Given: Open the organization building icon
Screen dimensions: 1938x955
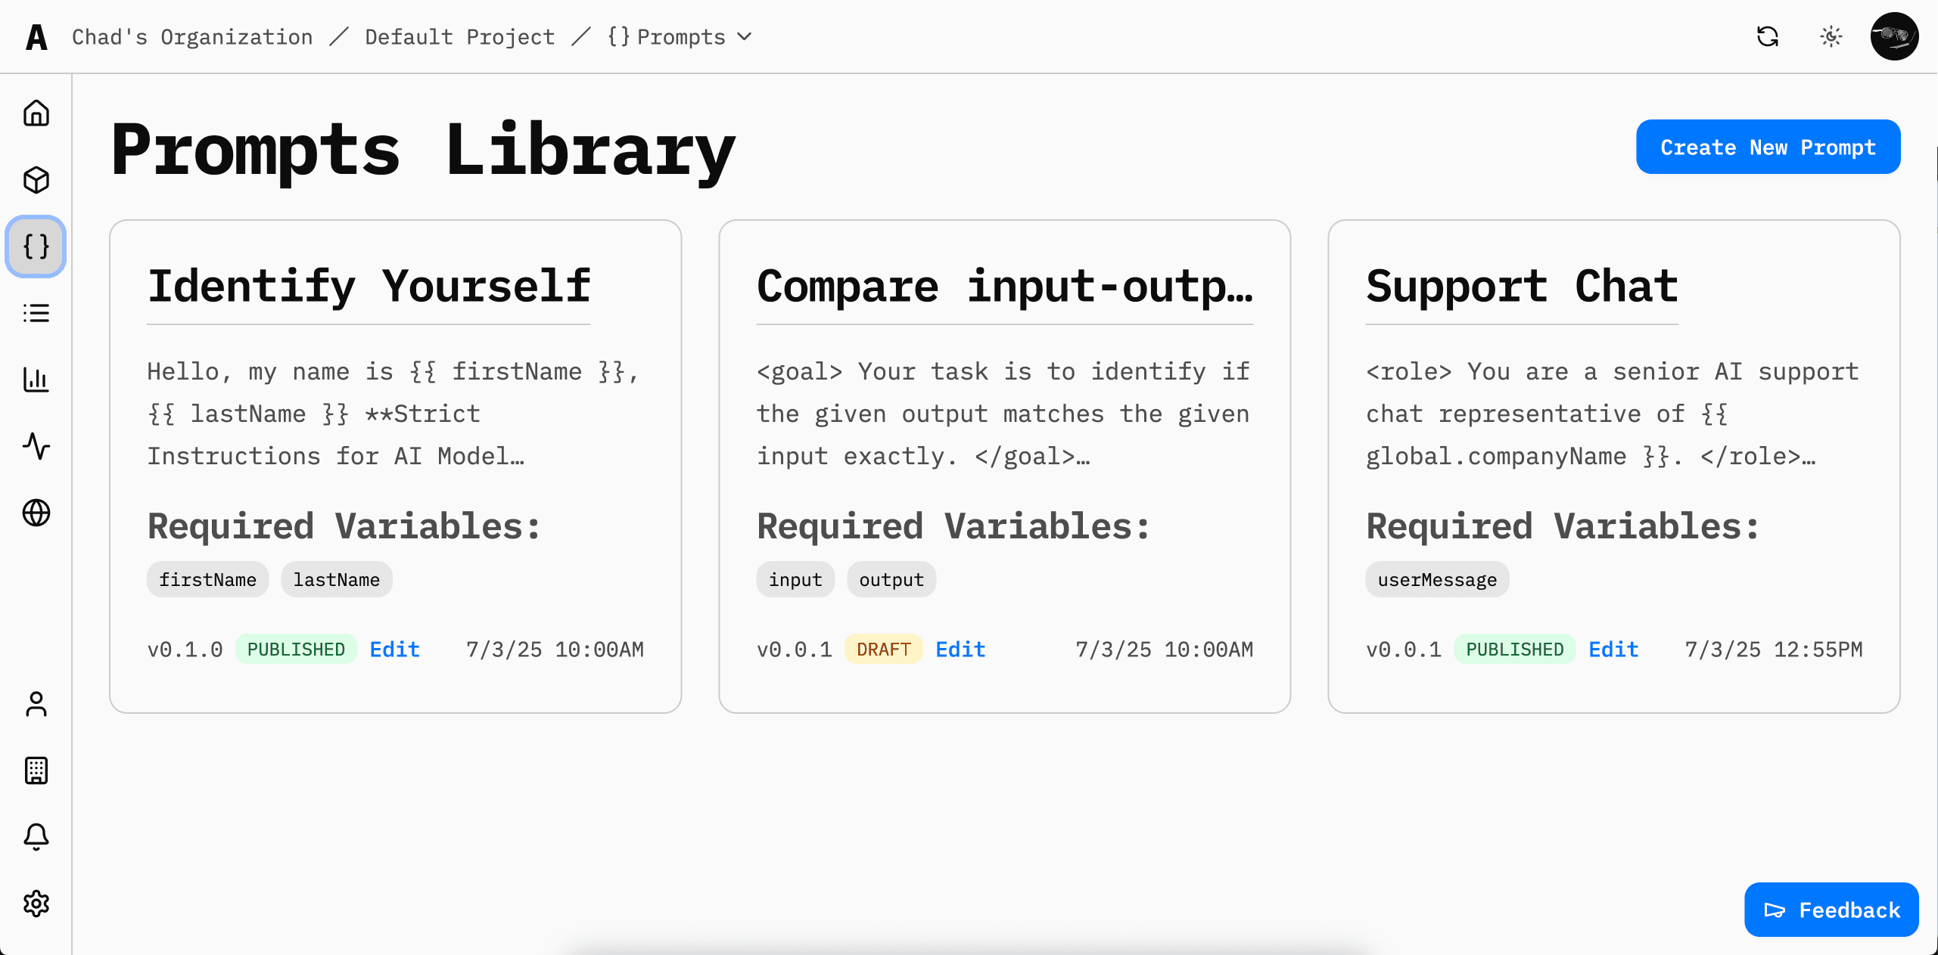Looking at the screenshot, I should [36, 771].
